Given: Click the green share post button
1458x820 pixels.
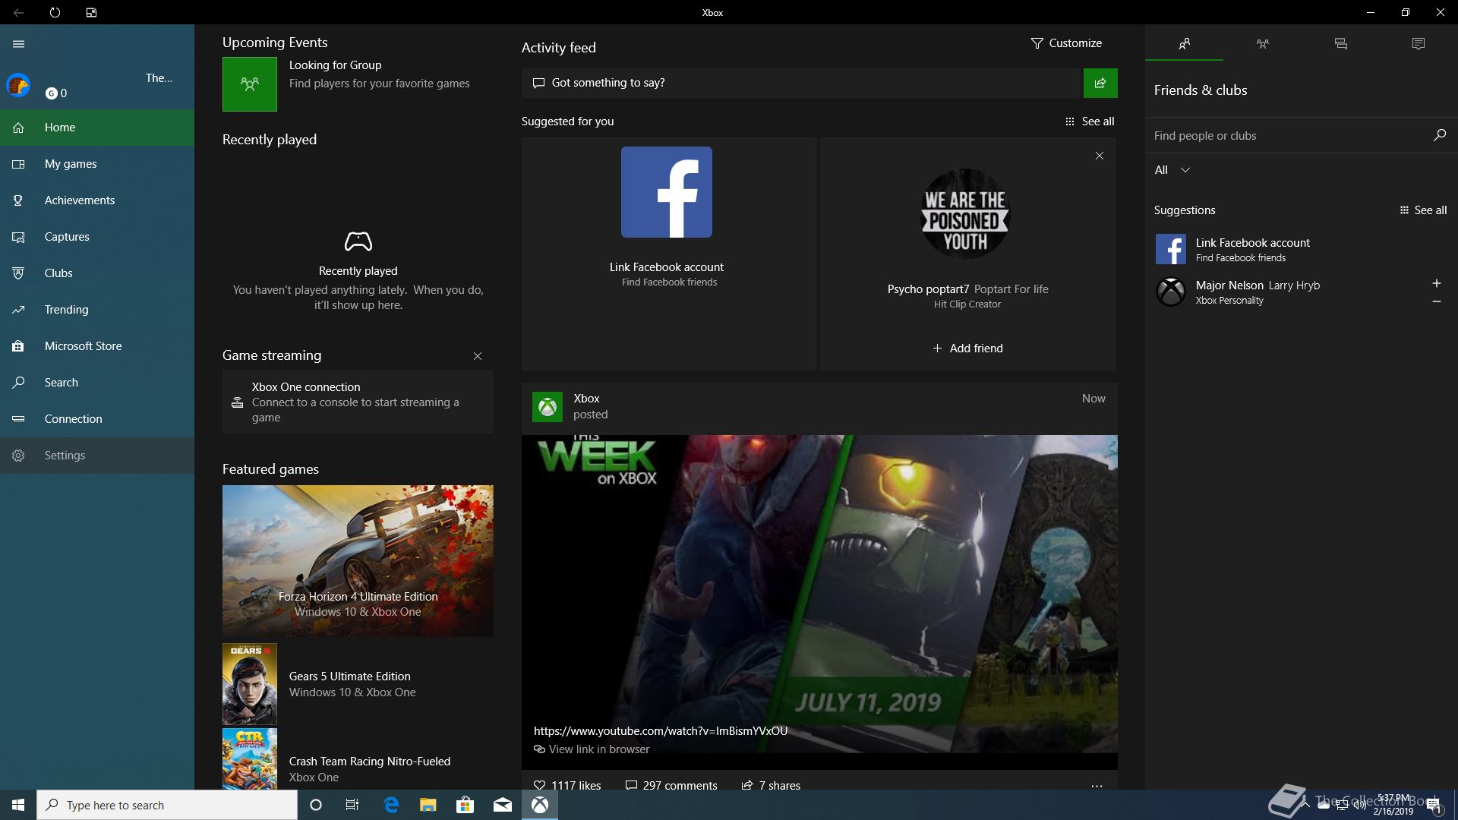Looking at the screenshot, I should point(1100,83).
